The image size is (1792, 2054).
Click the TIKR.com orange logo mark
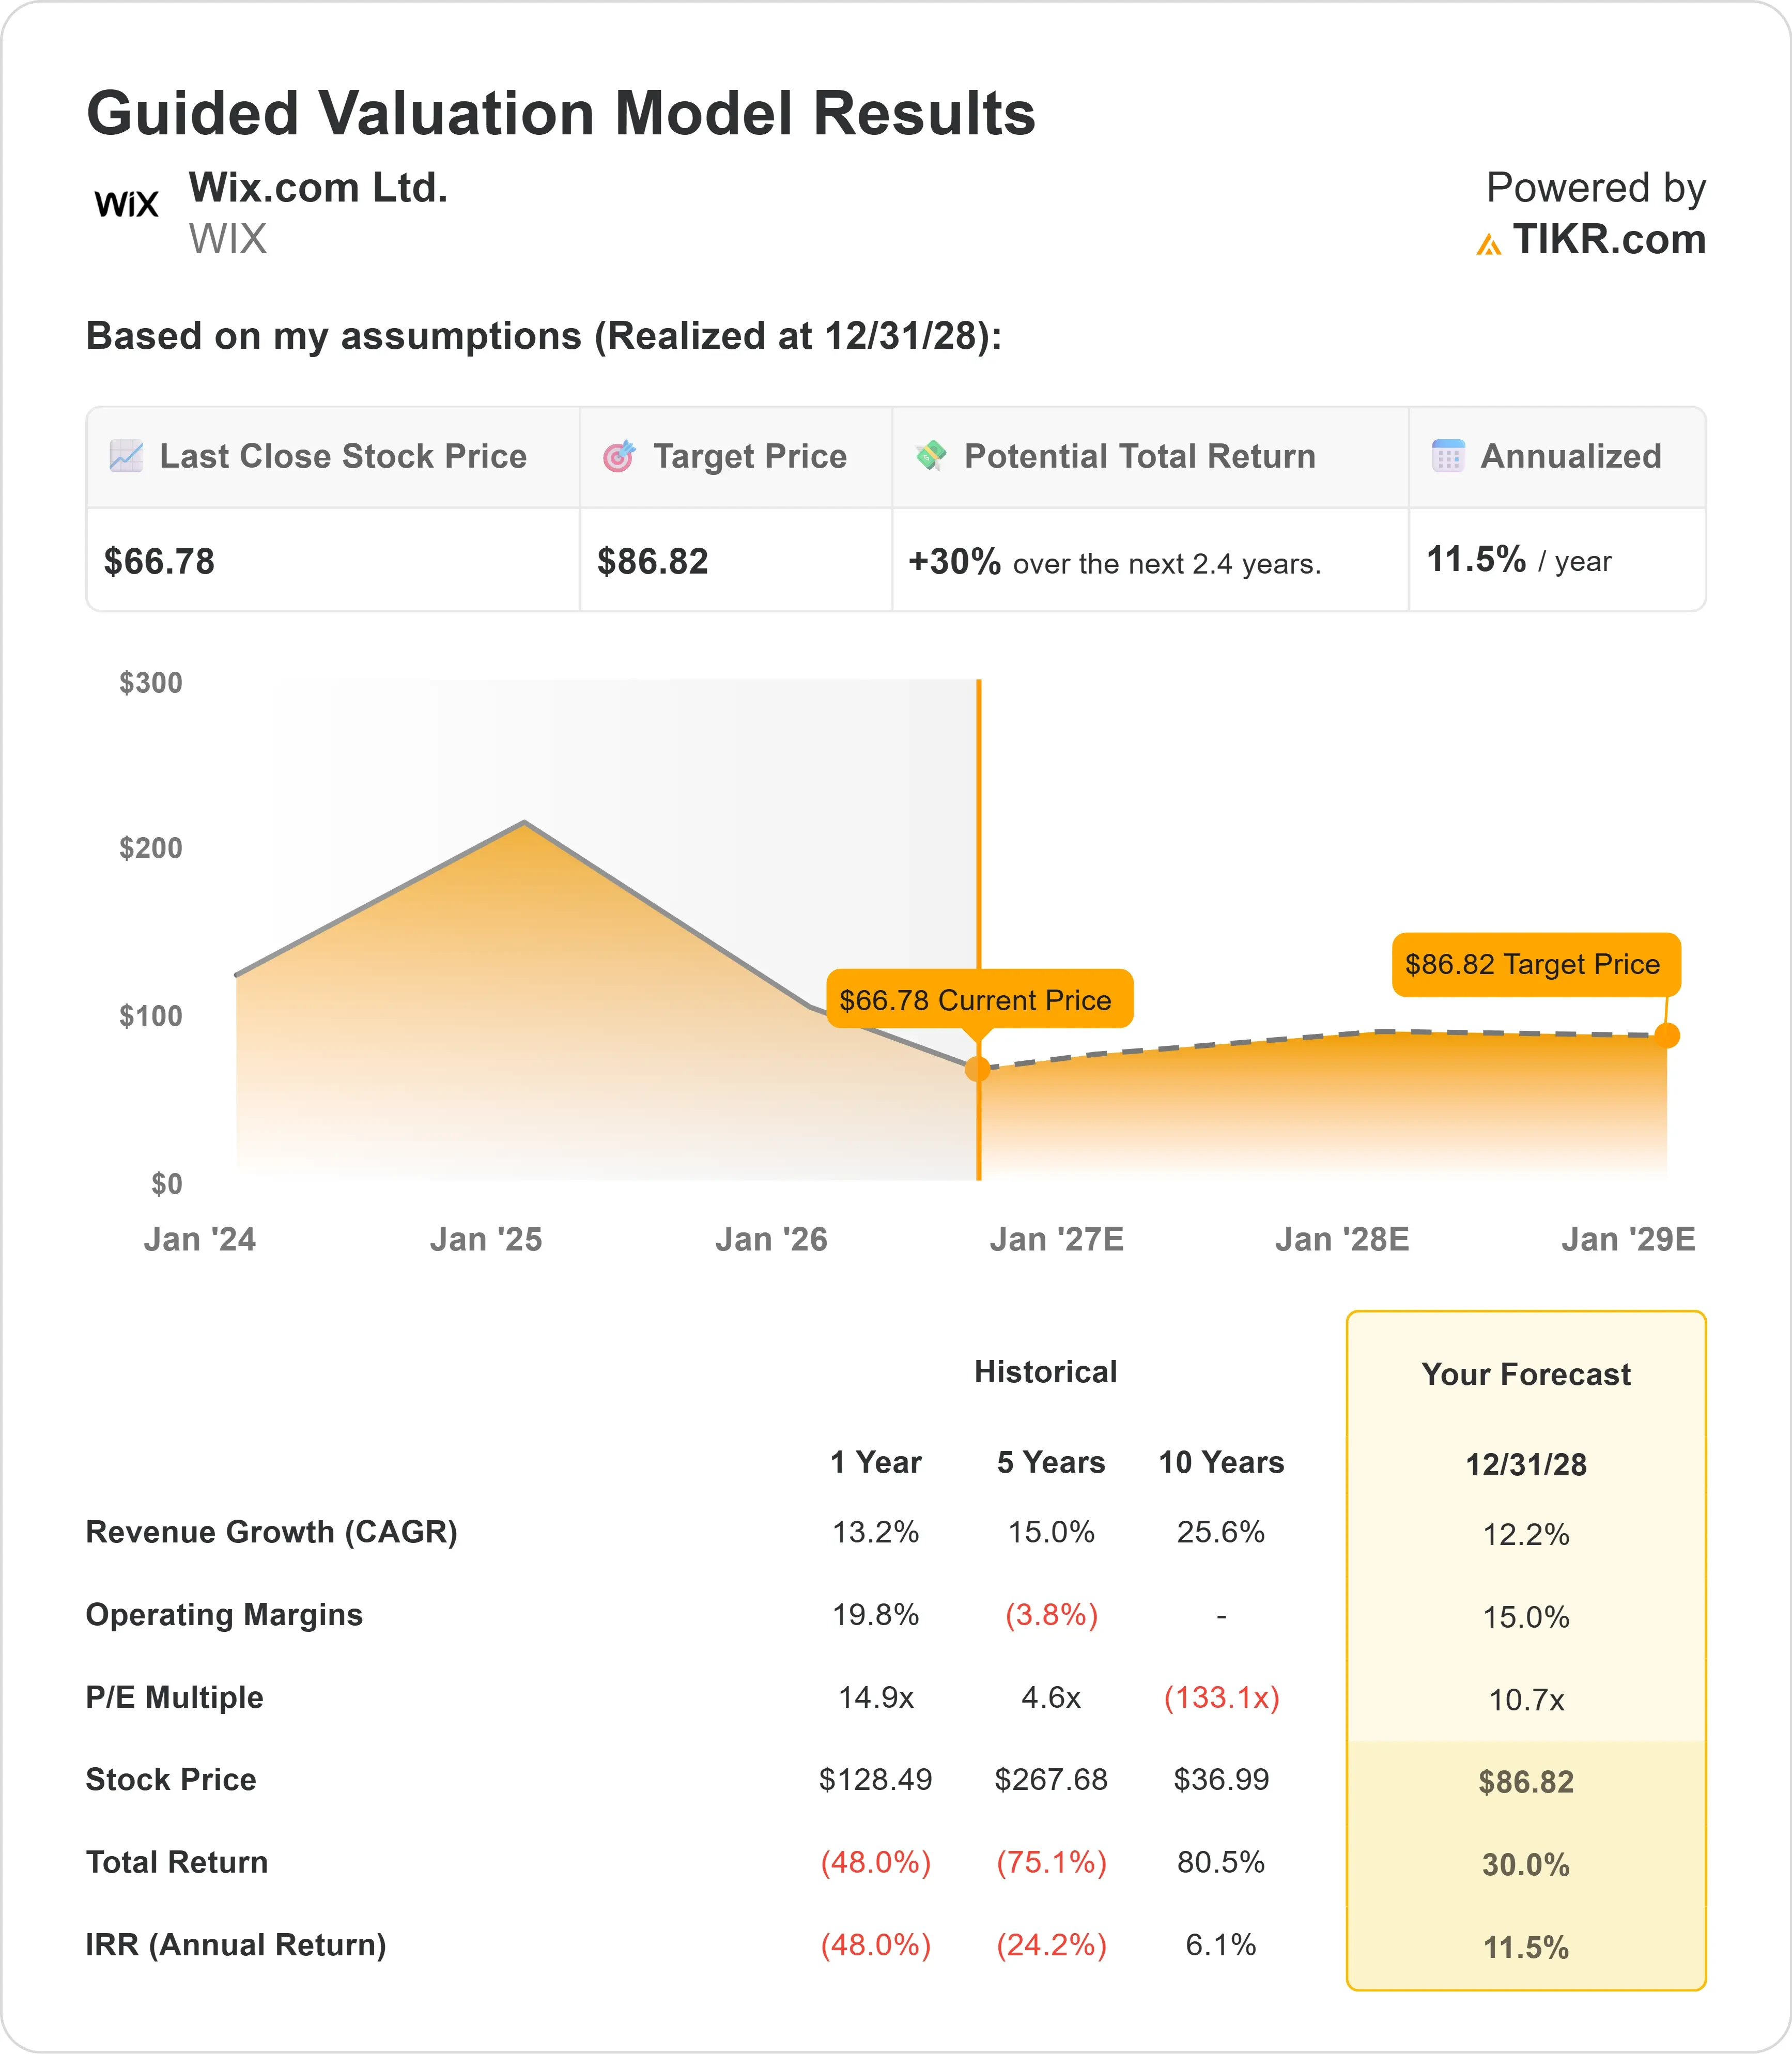coord(1489,244)
